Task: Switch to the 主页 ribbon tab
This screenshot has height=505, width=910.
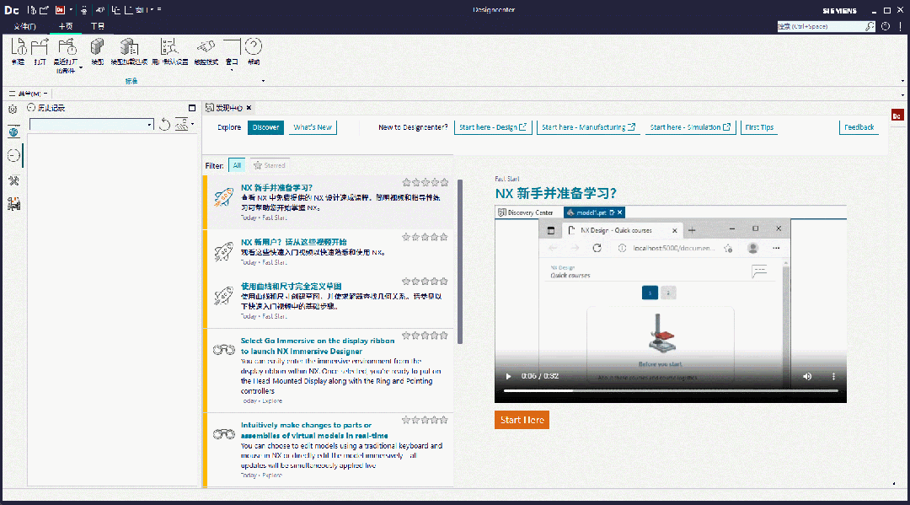Action: tap(66, 26)
